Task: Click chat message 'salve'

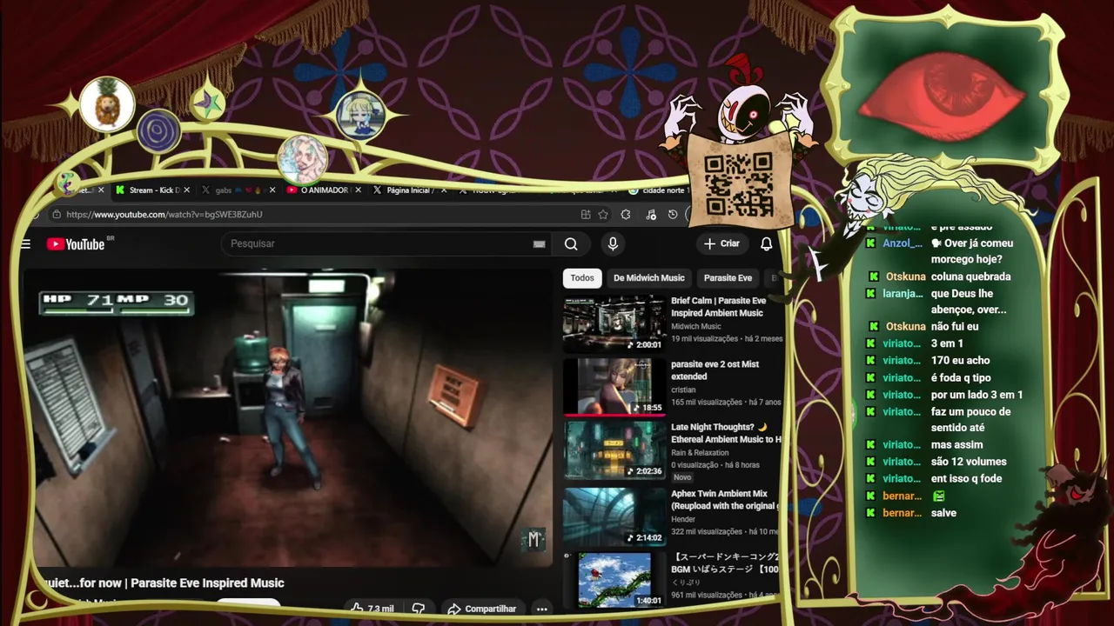Action: [943, 513]
